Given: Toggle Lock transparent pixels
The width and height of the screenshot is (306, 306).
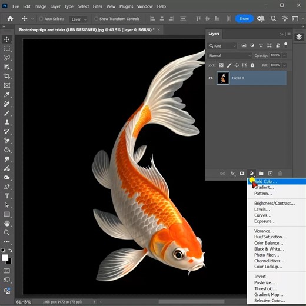Looking at the screenshot, I should [x=221, y=65].
